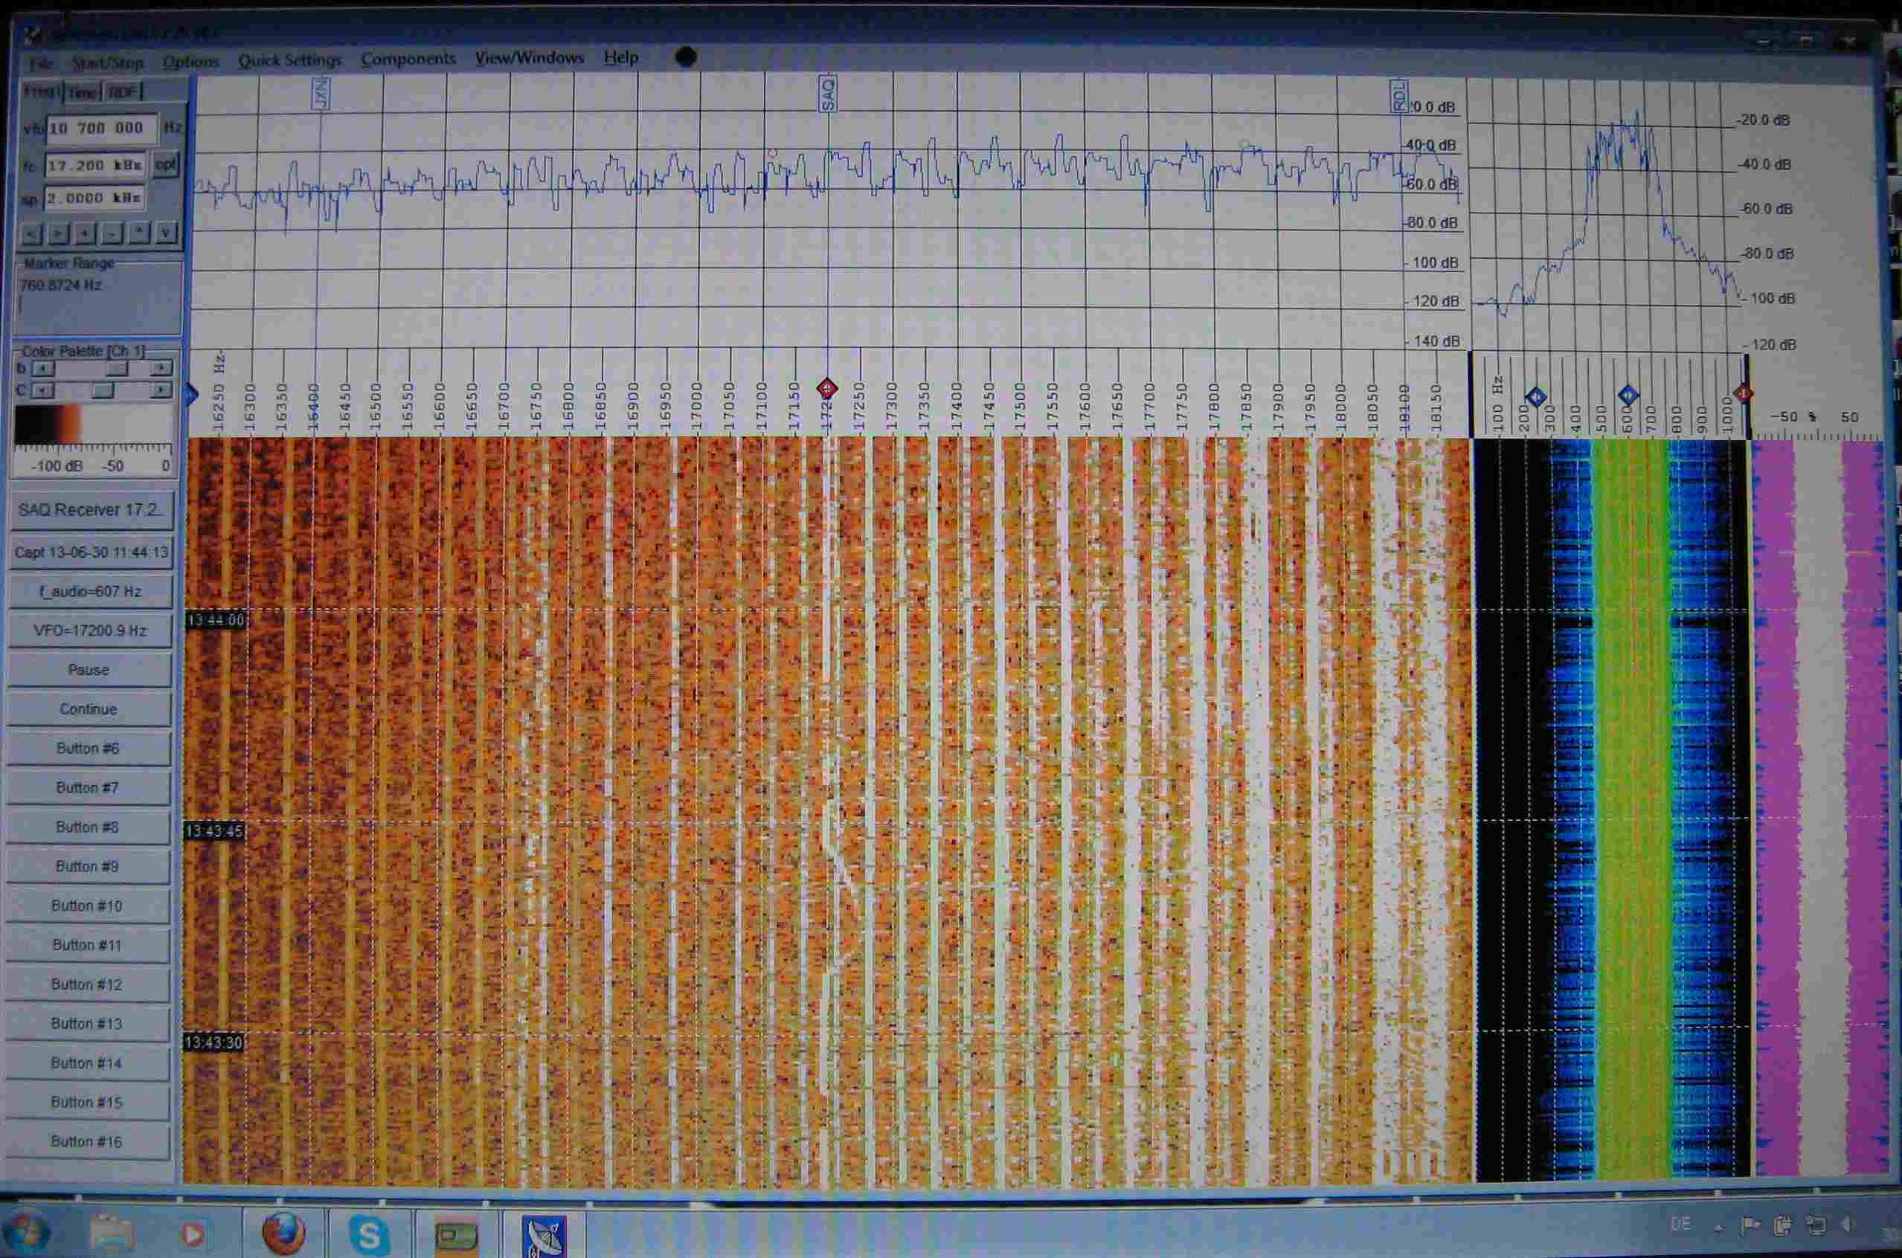Click the 'v' down-arrow frequency button

pos(165,233)
